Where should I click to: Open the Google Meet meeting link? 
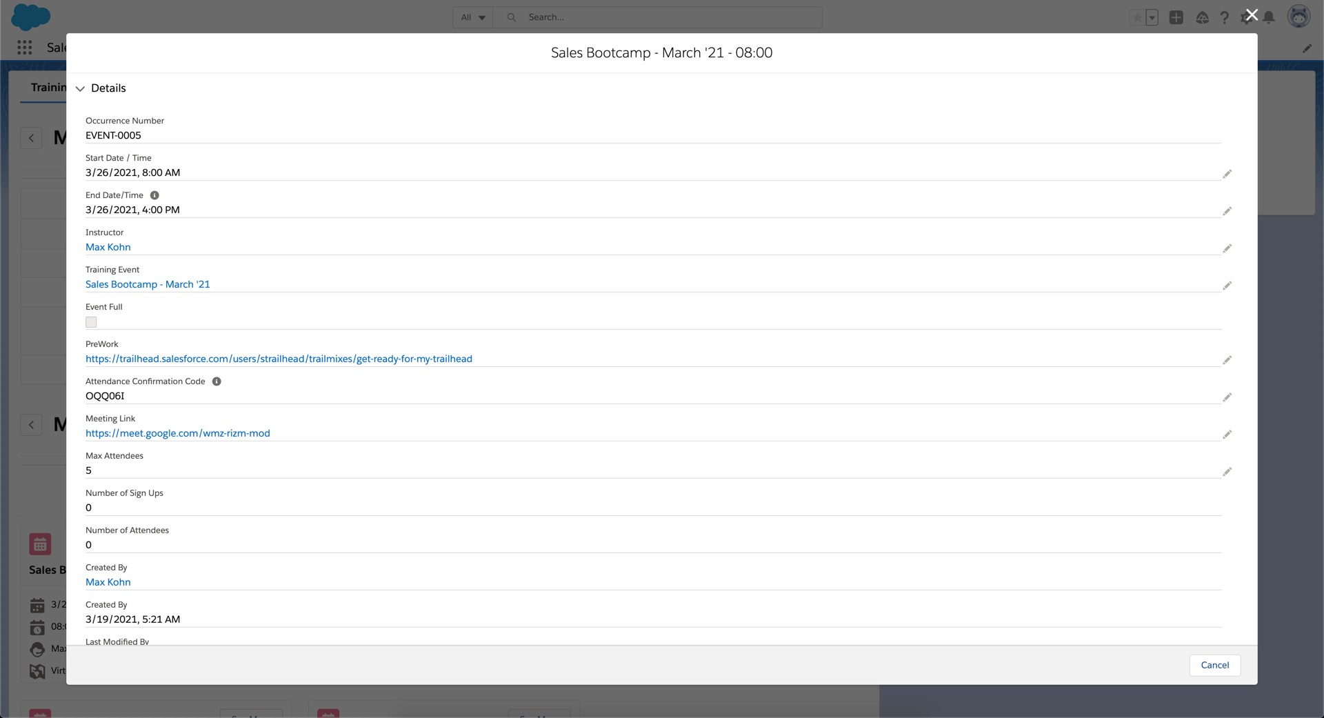coord(178,433)
